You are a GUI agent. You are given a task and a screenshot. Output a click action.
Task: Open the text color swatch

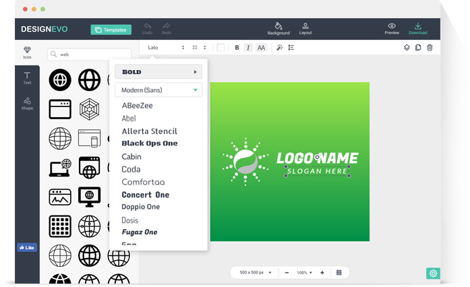coord(221,48)
